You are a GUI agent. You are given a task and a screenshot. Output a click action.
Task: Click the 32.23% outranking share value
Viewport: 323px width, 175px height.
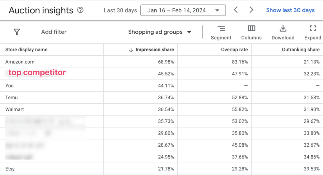pyautogui.click(x=312, y=74)
